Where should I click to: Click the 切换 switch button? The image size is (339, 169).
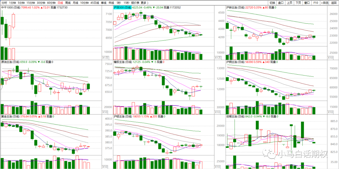[x=272, y=3]
